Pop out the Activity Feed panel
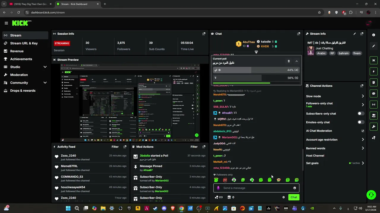This screenshot has height=213, width=380. (x=125, y=147)
